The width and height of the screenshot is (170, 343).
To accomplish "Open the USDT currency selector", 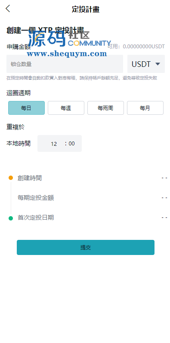I will (x=146, y=64).
